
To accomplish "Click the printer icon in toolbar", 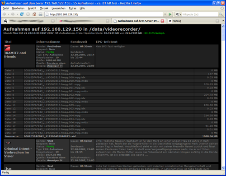I will click(x=40, y=14).
